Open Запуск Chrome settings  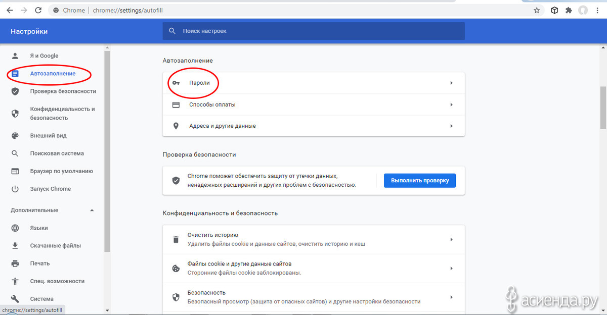50,189
